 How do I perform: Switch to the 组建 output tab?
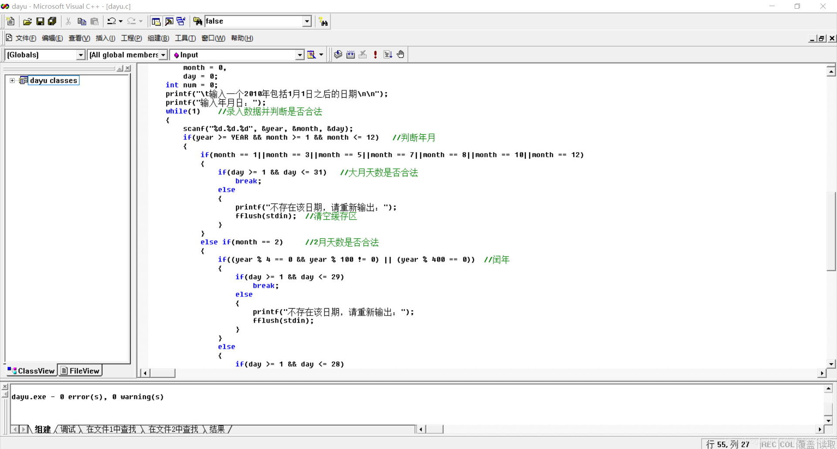(43, 429)
